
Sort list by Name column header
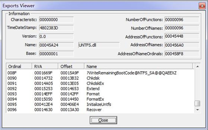tap(138, 66)
